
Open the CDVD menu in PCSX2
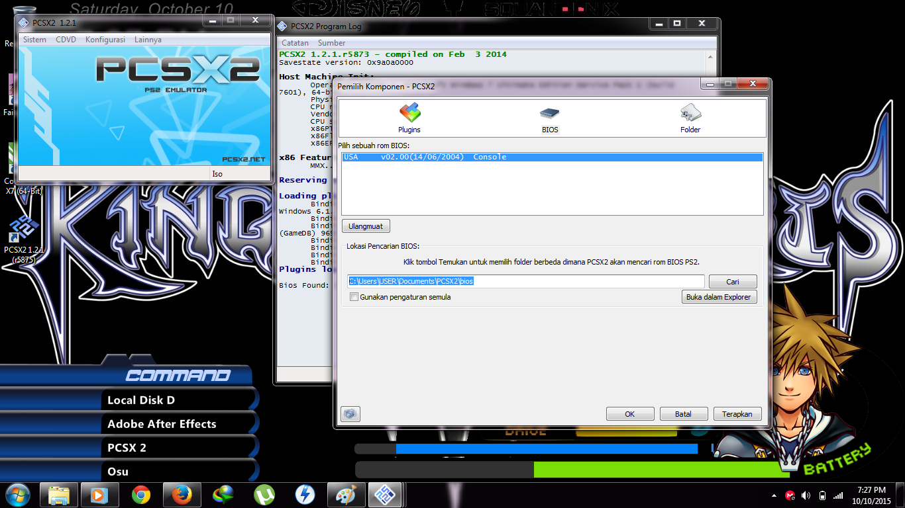pos(66,40)
